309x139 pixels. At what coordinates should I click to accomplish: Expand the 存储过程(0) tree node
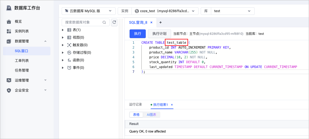63,53
